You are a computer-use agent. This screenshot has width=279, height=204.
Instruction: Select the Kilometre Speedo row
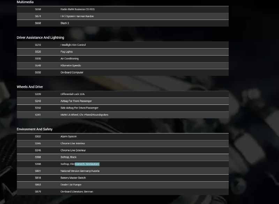pos(70,65)
